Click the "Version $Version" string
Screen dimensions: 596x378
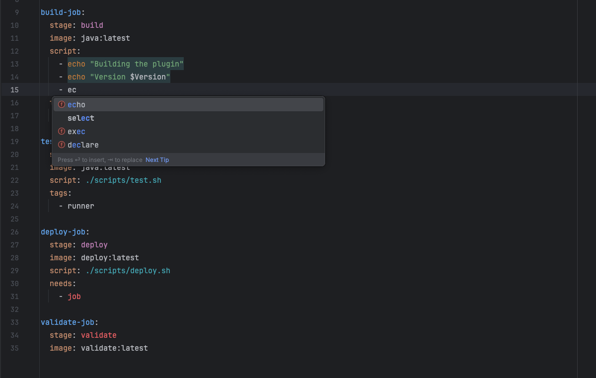[130, 77]
